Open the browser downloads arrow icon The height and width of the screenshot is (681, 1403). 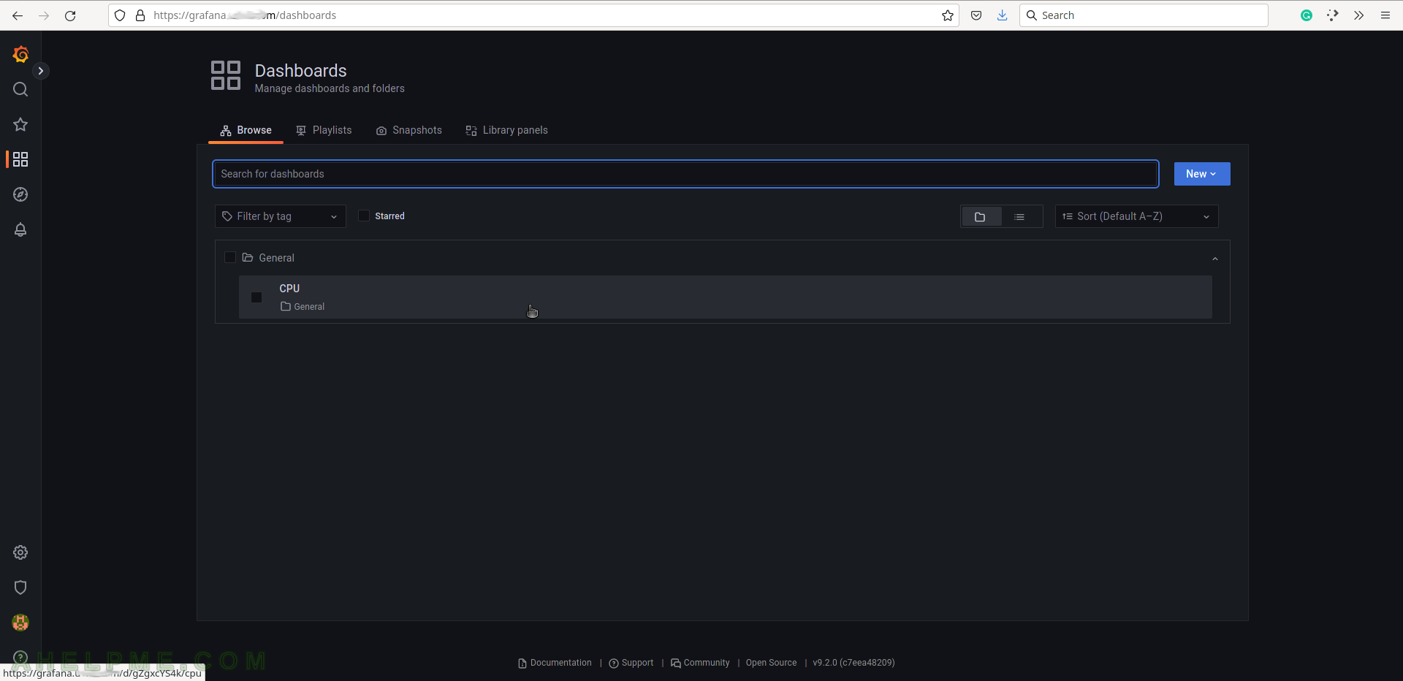click(1003, 15)
